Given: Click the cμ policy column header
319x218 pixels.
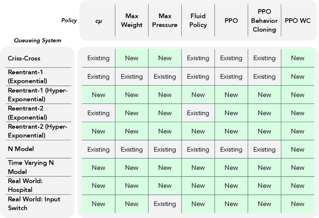Looking at the screenshot, I should click(98, 20).
